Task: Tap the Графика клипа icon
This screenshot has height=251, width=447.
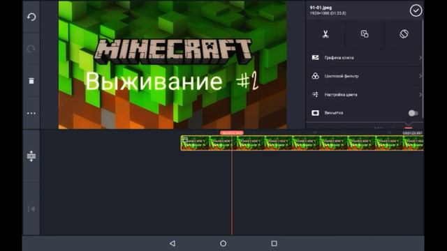Action: coord(315,58)
